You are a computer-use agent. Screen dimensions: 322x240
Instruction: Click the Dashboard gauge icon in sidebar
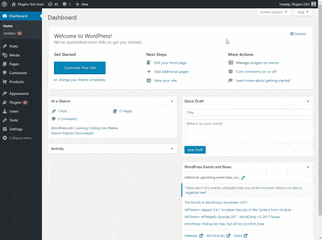[x=5, y=16]
